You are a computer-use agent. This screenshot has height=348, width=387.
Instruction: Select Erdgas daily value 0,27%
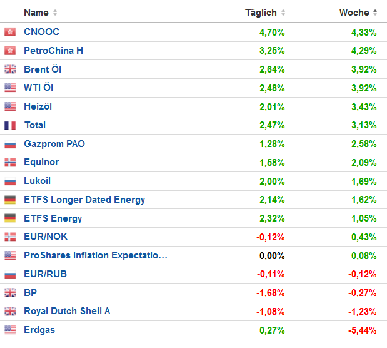[272, 330]
